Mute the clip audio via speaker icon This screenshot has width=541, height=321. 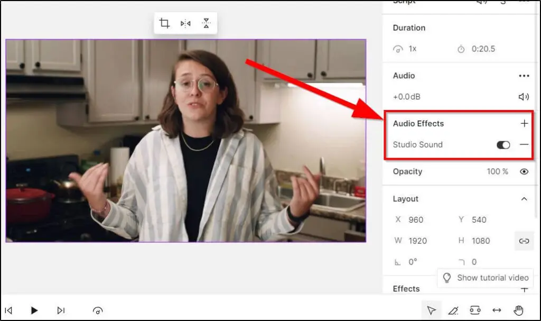[524, 97]
